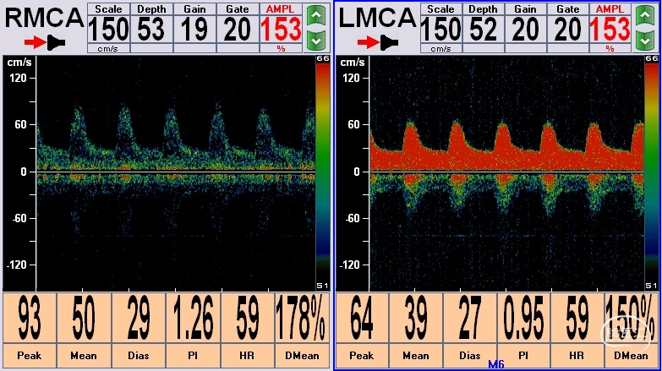Click RMCA HR value 59
Screen dimensions: 662x371
click(248, 319)
